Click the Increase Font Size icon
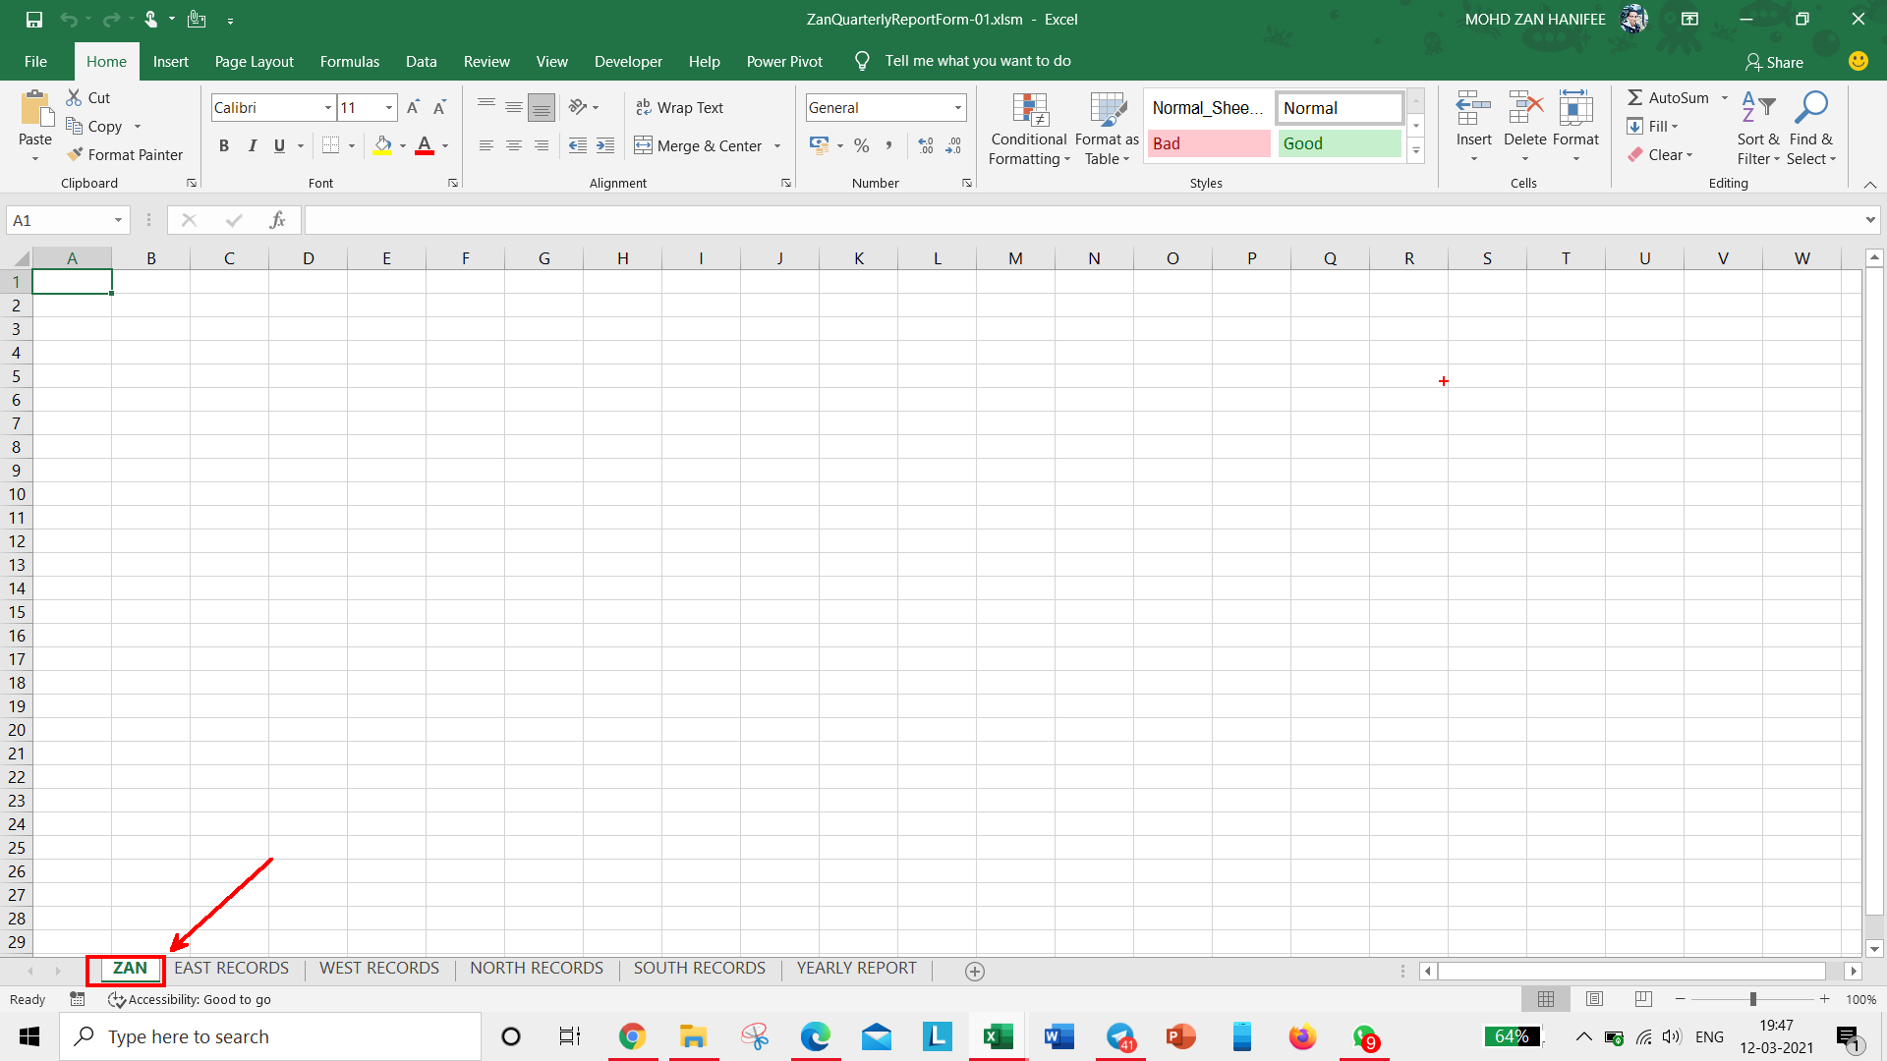The image size is (1887, 1061). click(x=413, y=107)
